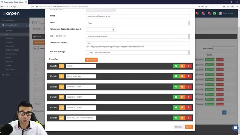Viewport: 240px width, 135px height.
Task: Click the CONTROLLER HORARIO ERRO name field
Action: pos(81,118)
